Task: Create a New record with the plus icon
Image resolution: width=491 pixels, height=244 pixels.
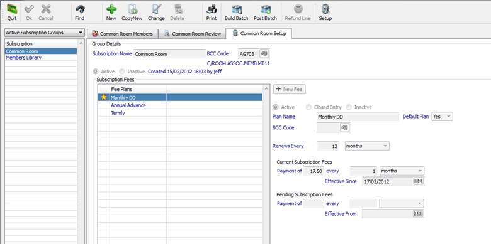Action: 111,9
